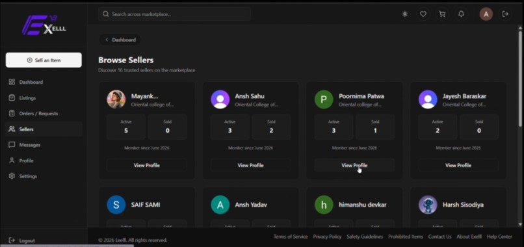Click 'Browse Sellers' heading
The width and height of the screenshot is (524, 247).
pyautogui.click(x=126, y=60)
